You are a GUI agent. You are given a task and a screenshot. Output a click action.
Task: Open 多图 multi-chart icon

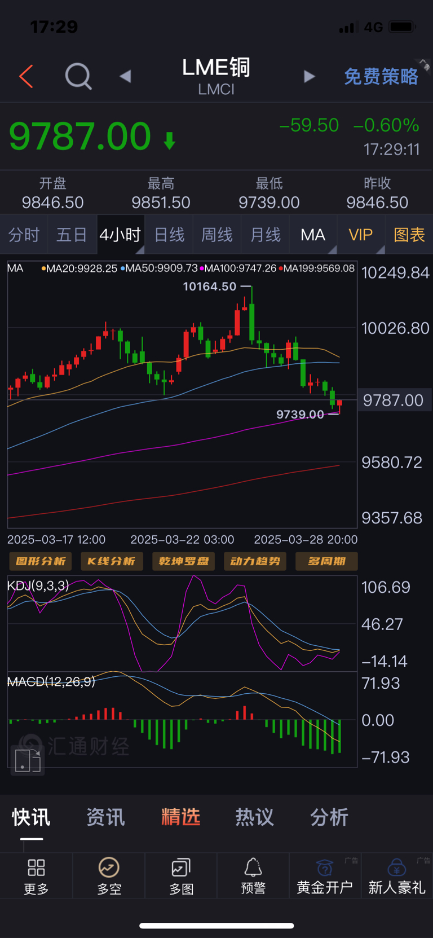click(x=181, y=867)
